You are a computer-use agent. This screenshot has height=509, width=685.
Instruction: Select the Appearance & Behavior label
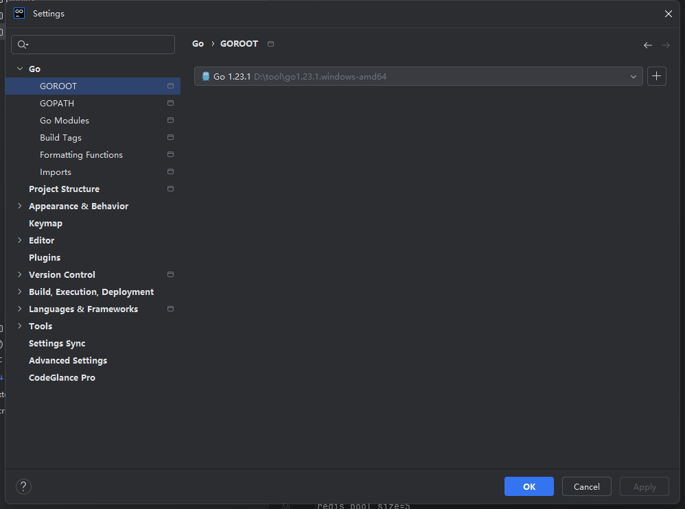(x=79, y=206)
